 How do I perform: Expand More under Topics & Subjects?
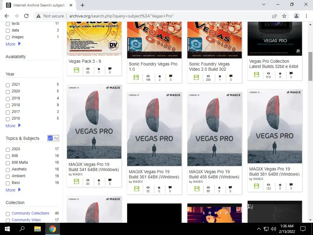tap(13, 190)
